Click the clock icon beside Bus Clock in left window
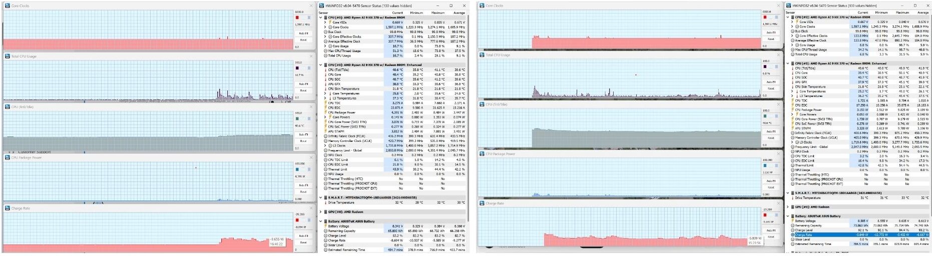Image resolution: width=932 pixels, height=256 pixels. 325,31
